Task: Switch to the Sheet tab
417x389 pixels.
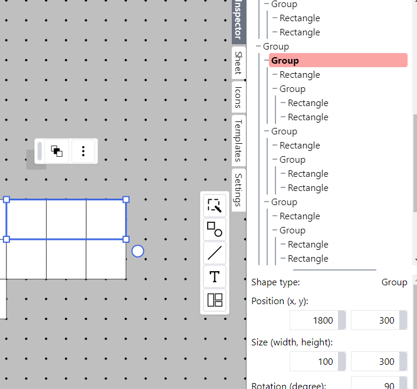Action: click(238, 62)
